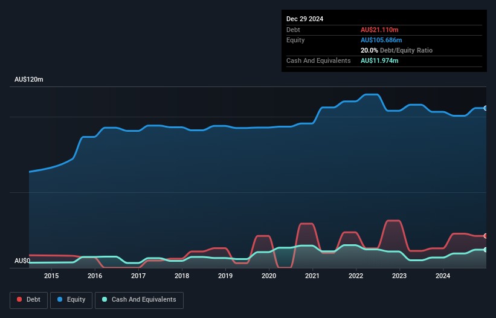Click the 2015 label on the x-axis
This screenshot has width=496, height=318.
(51, 276)
